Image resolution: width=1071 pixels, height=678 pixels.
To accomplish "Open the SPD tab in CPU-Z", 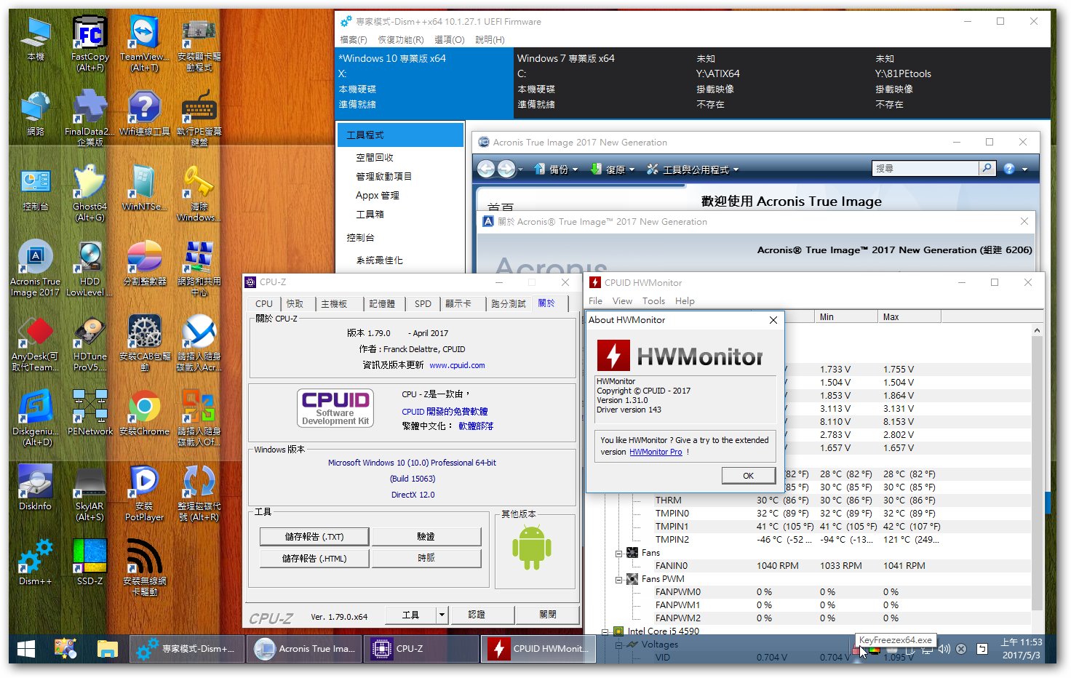I will [423, 303].
